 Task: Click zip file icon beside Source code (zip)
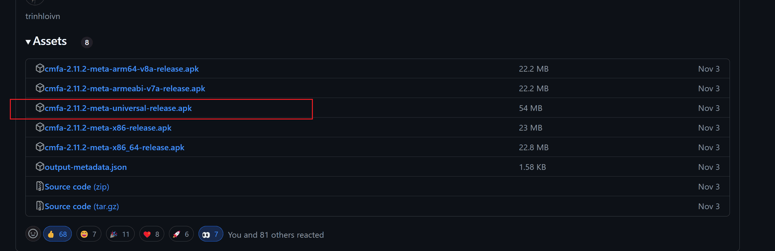click(40, 186)
